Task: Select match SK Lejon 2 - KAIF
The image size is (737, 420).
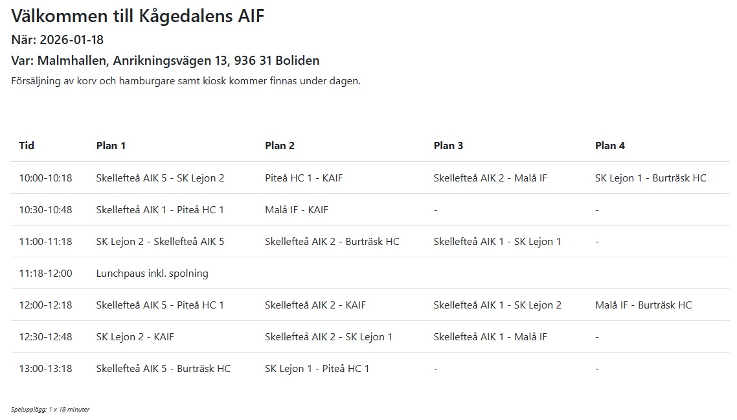Action: [x=135, y=337]
